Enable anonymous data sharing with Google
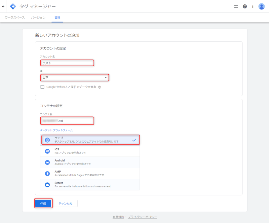Viewport: 269px width, 223px height. pos(42,87)
